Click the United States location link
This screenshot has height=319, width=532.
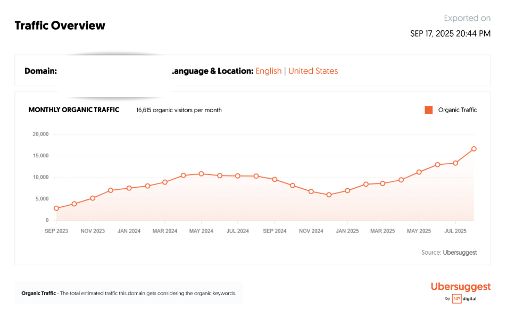click(313, 71)
